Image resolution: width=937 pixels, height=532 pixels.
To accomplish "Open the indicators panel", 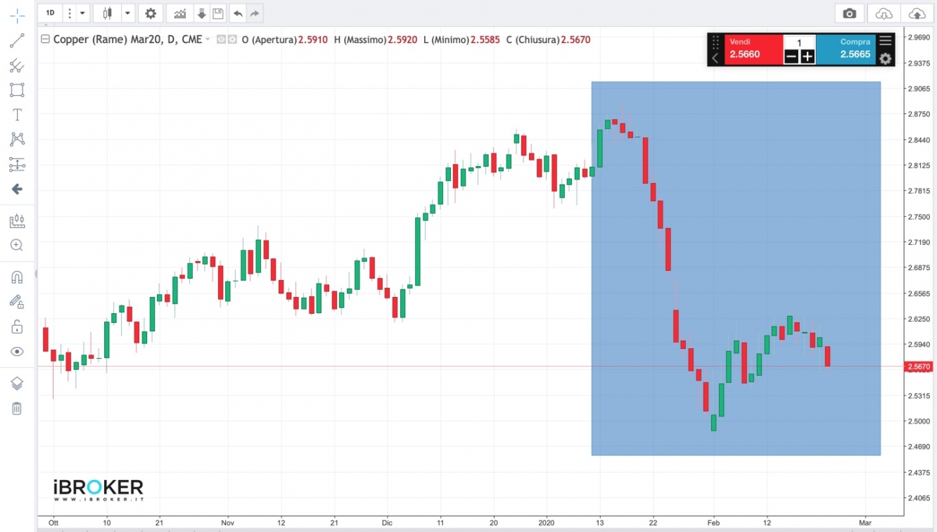I will pyautogui.click(x=180, y=13).
